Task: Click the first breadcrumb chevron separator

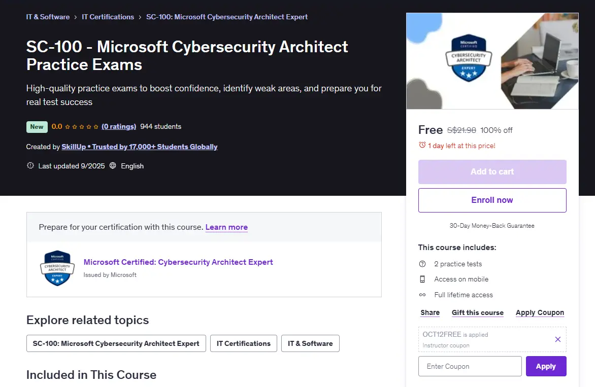Action: point(76,17)
